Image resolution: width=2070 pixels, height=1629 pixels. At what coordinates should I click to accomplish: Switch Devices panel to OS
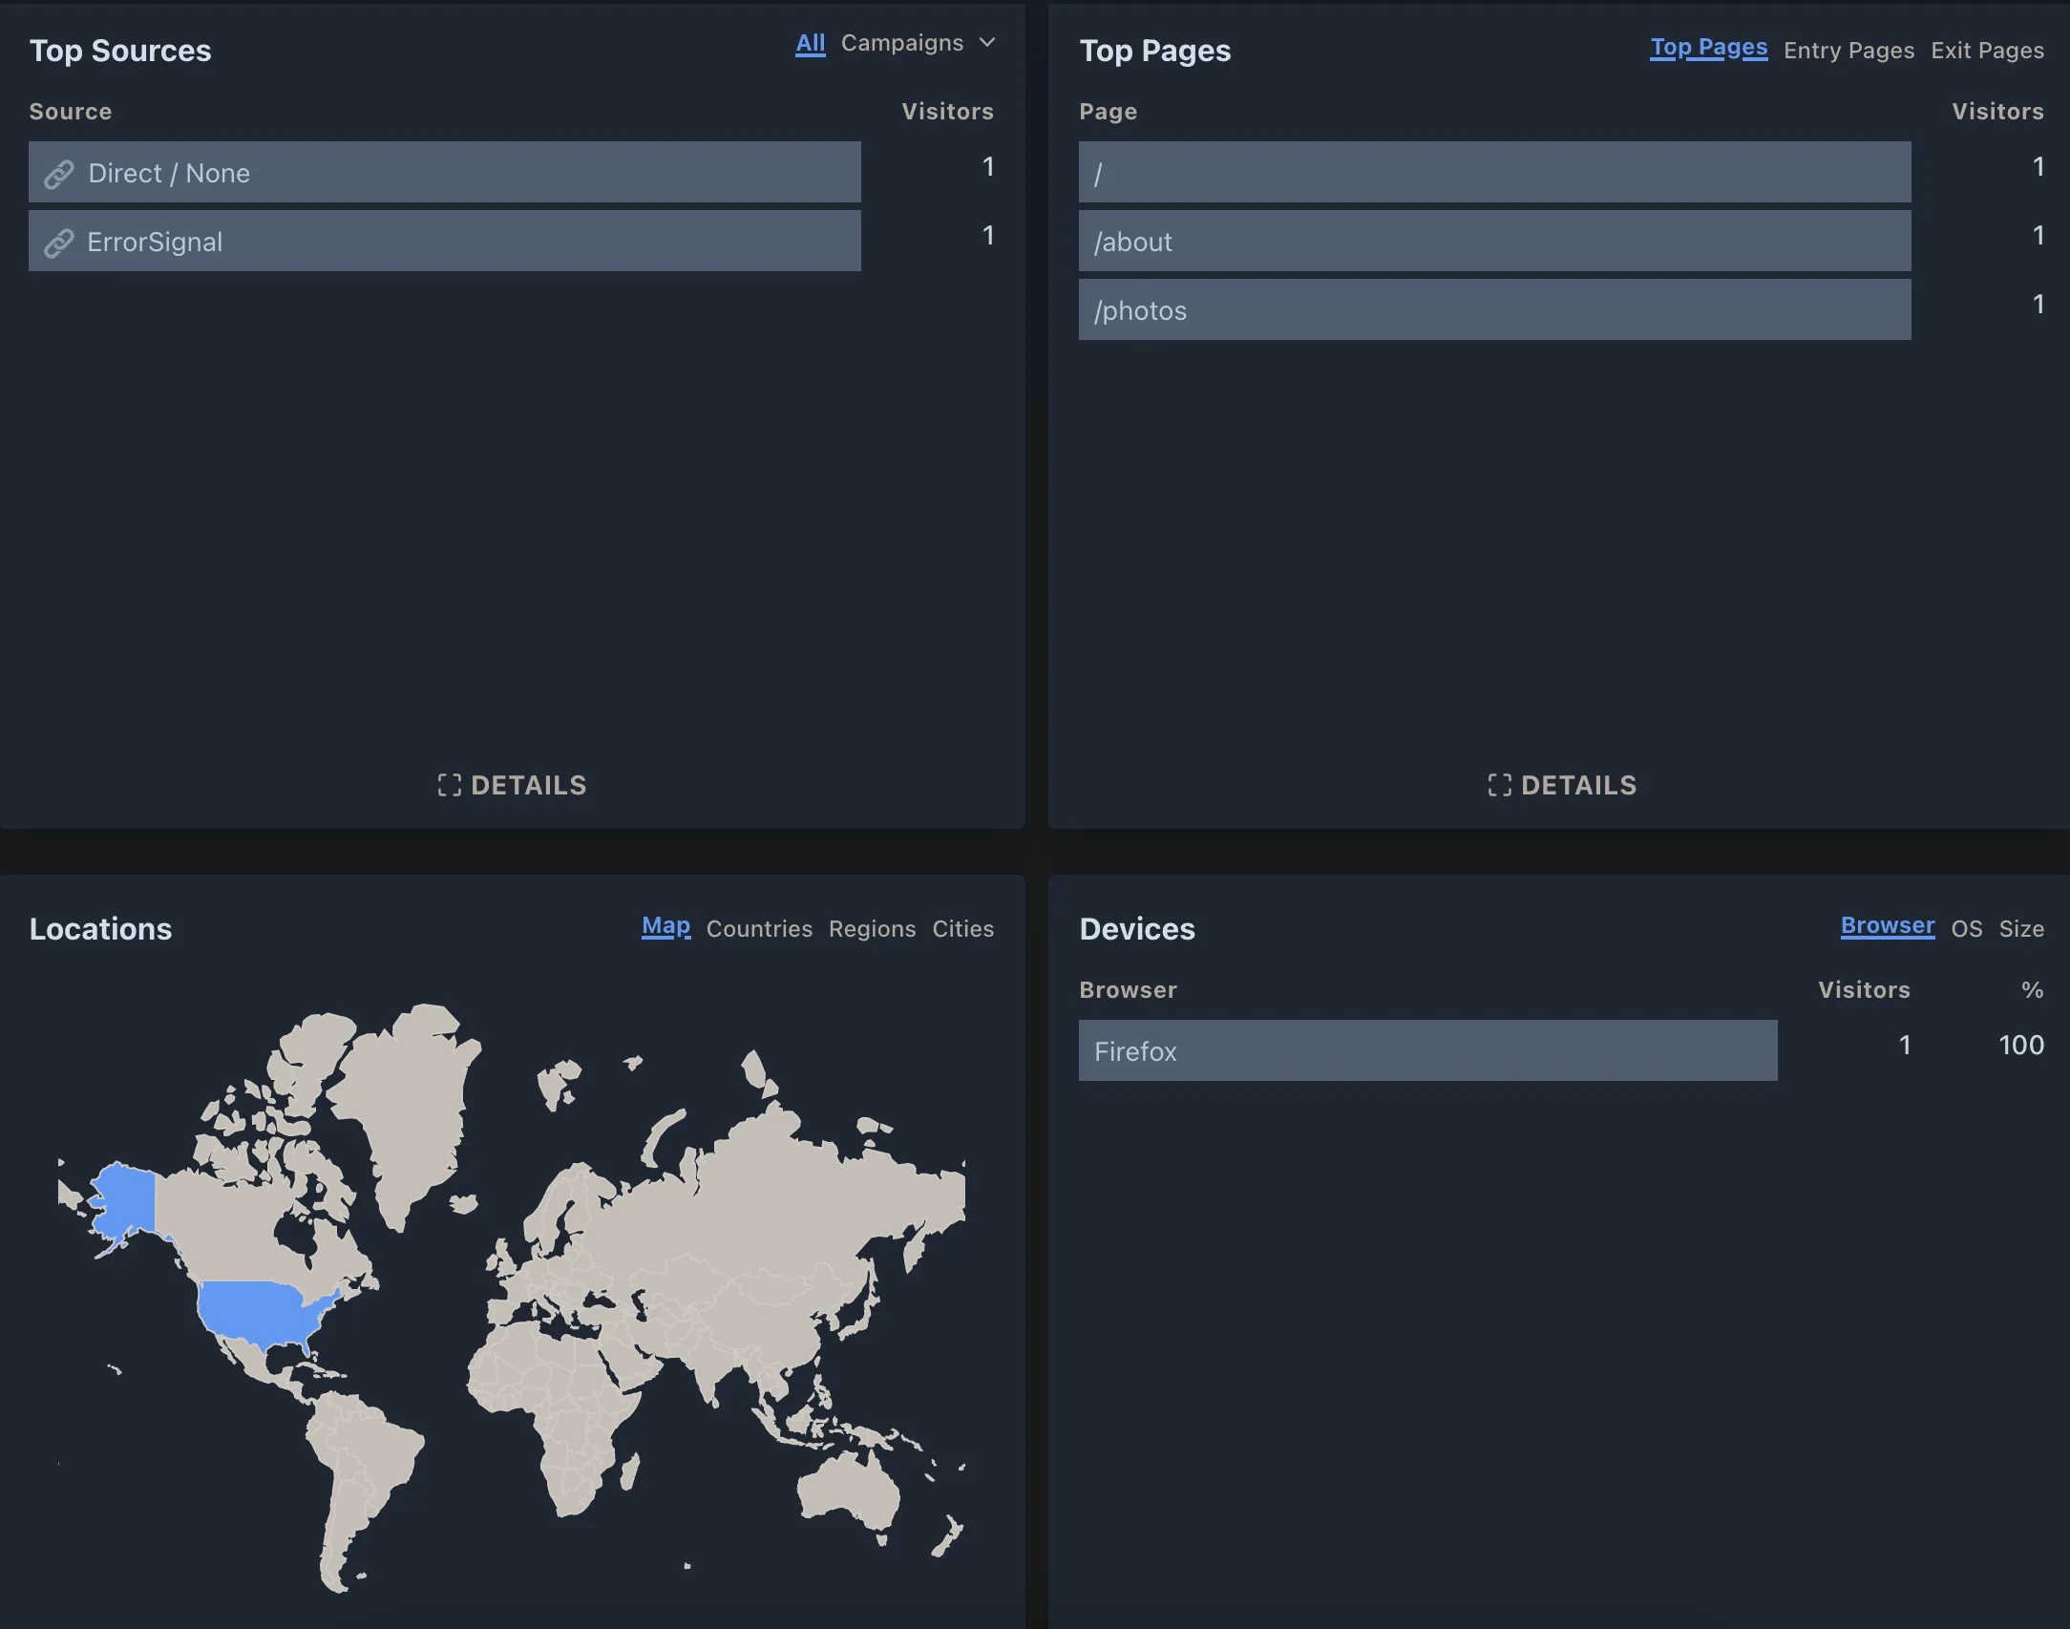[x=1966, y=928]
